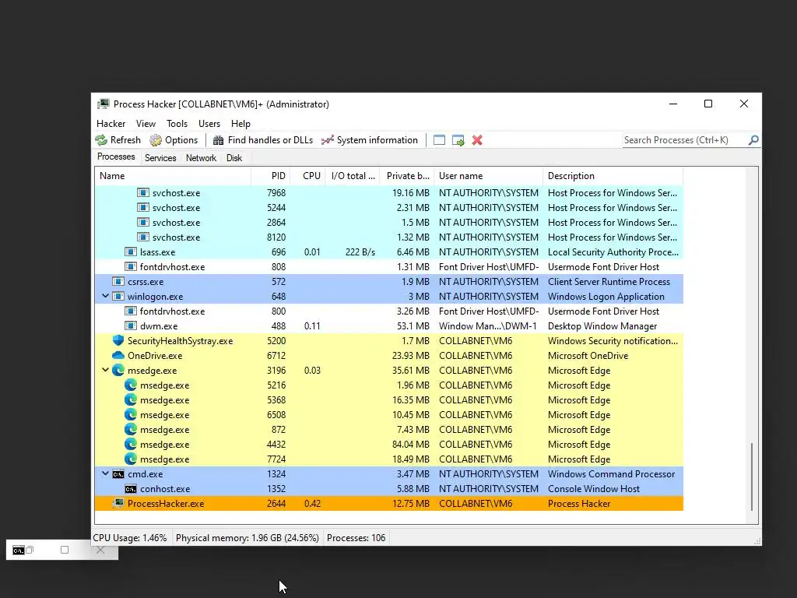Click the Find handles or DLLs binoculars icon
Screen dimensions: 797x598
(218, 140)
